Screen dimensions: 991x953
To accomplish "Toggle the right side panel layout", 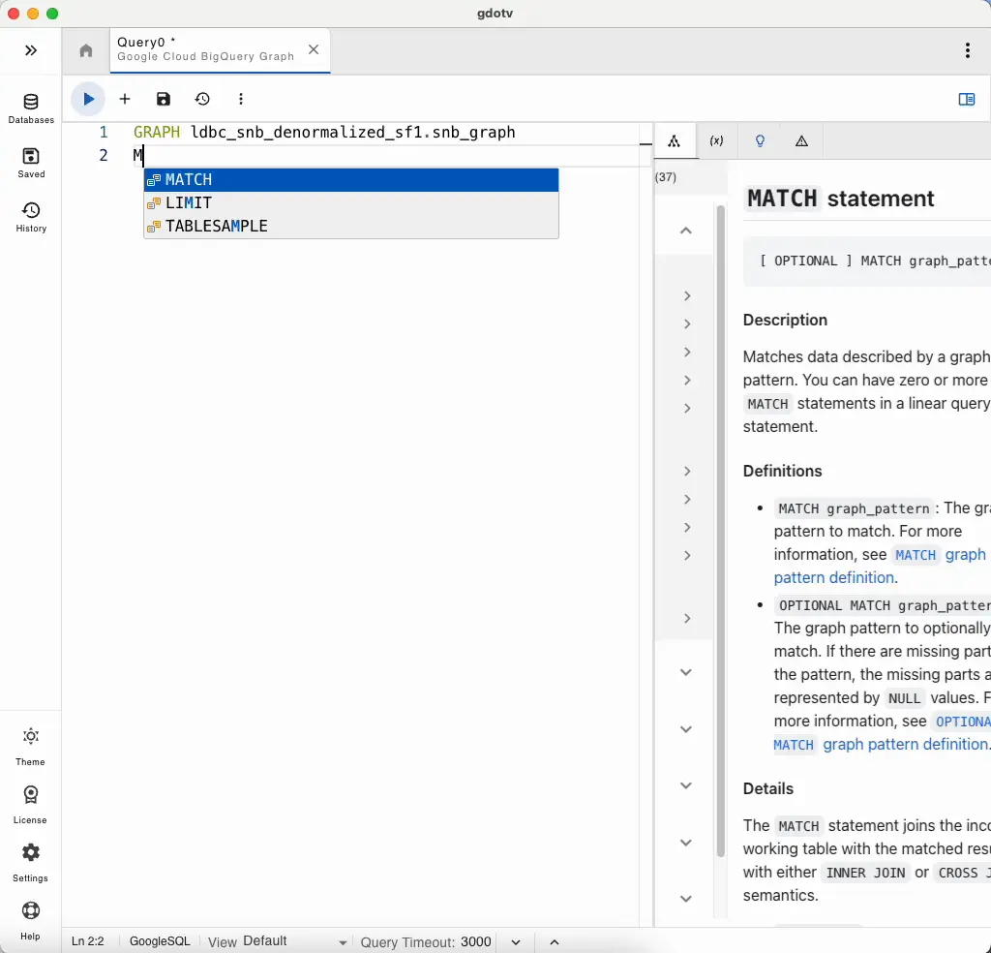I will [x=966, y=99].
